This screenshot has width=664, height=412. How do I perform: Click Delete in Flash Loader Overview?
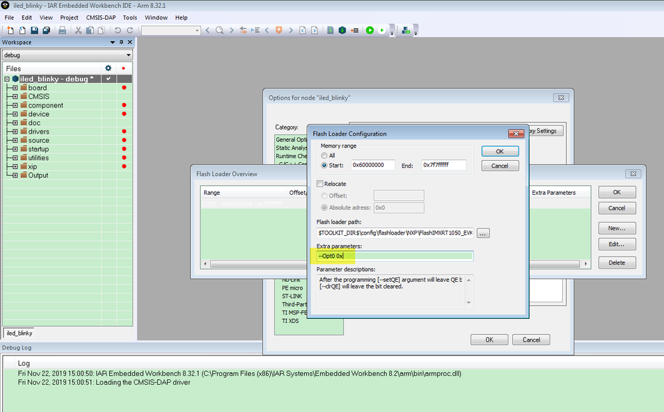coord(617,262)
